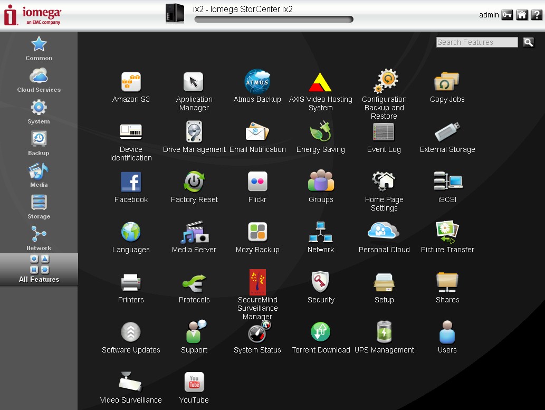Open Facebook feature
This screenshot has height=410, width=545.
131,187
